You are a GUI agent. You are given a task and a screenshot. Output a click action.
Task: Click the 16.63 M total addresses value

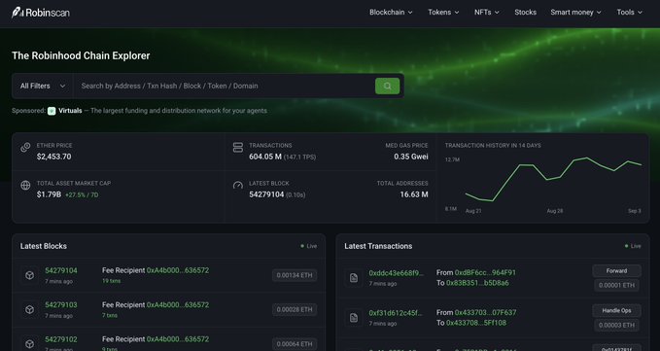(x=414, y=194)
